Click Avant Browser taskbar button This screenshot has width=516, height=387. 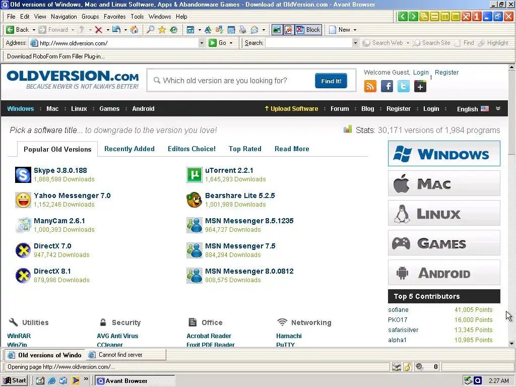pyautogui.click(x=135, y=381)
